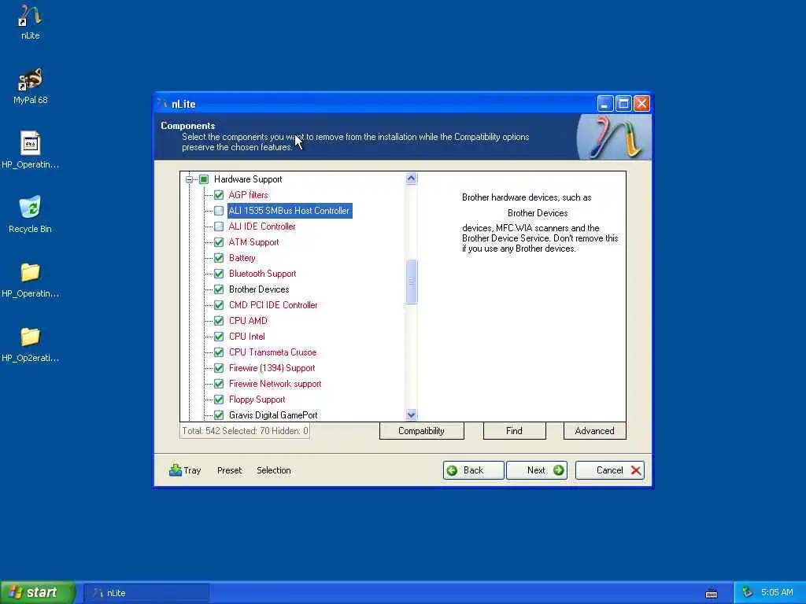Toggle the Firewire (1394) Support checkbox
The image size is (806, 604).
click(x=219, y=368)
